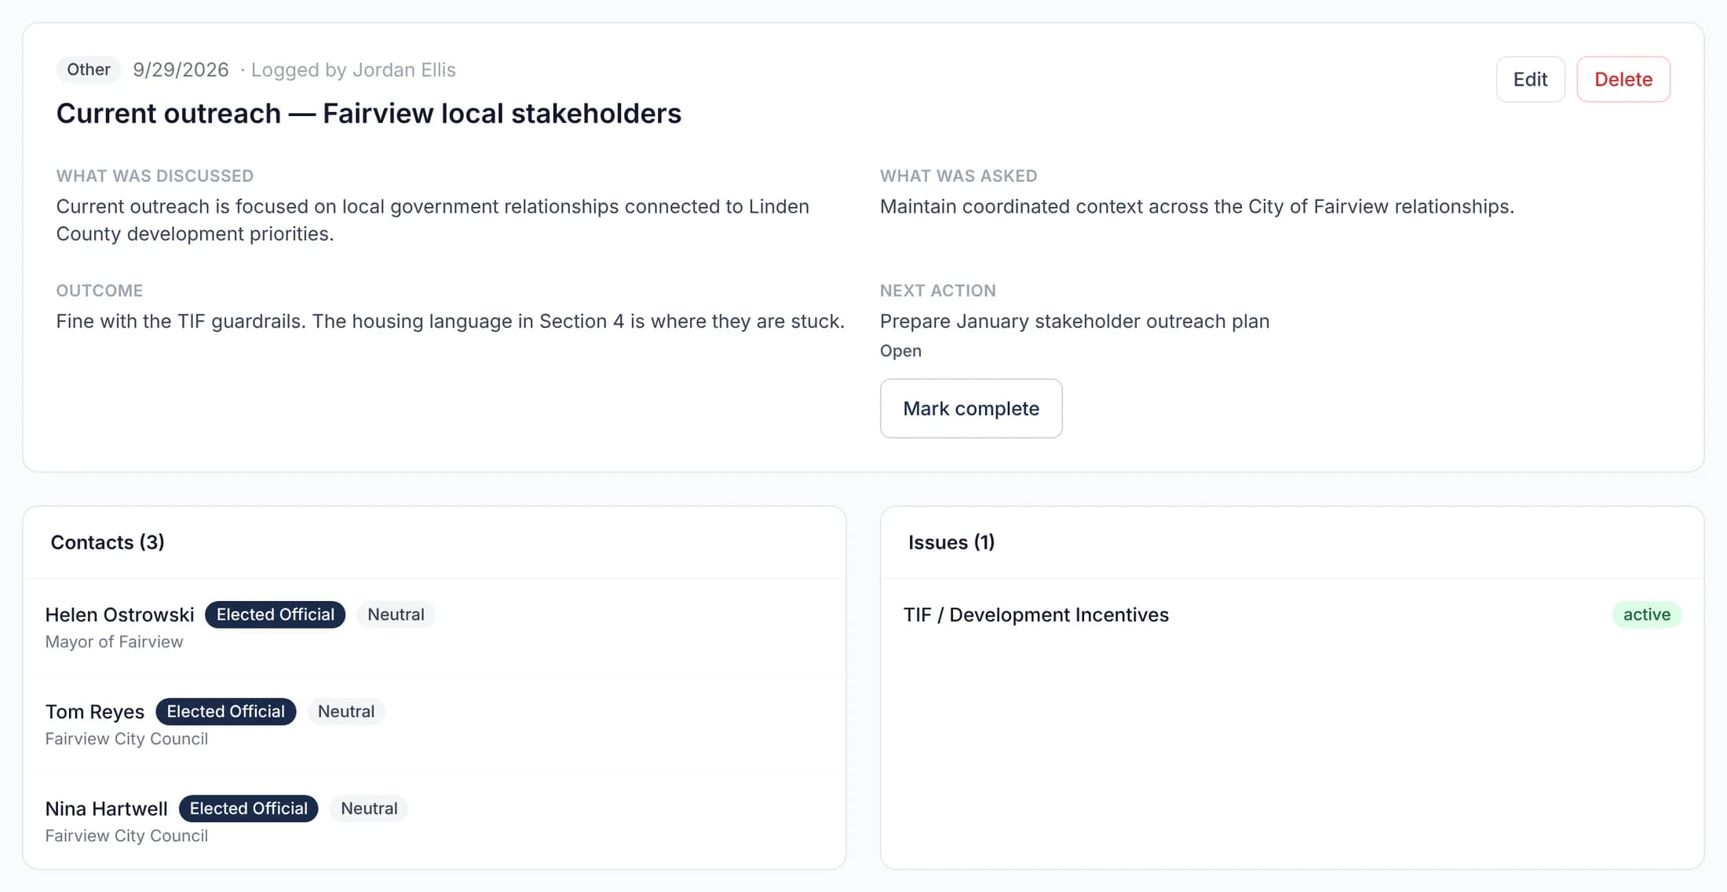Viewport: 1727px width, 892px height.
Task: Mark the next action complete
Action: (971, 409)
